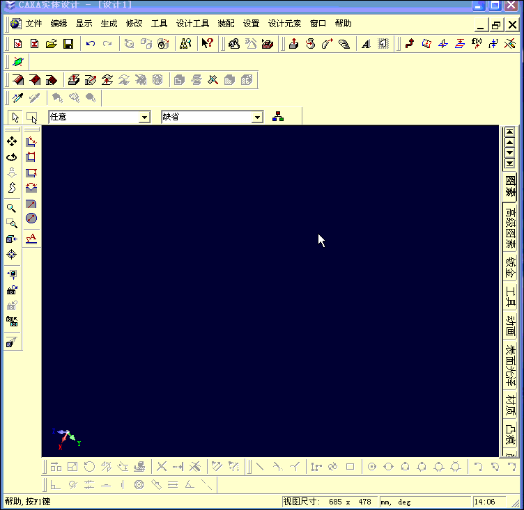Screen dimensions: 524x510
Task: Click the first red block face icon
Action: click(18, 80)
